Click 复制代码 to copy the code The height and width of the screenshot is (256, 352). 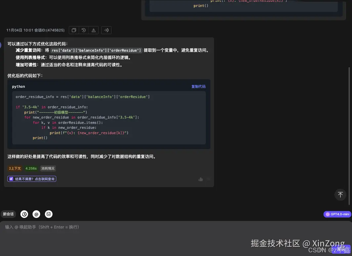tap(198, 86)
